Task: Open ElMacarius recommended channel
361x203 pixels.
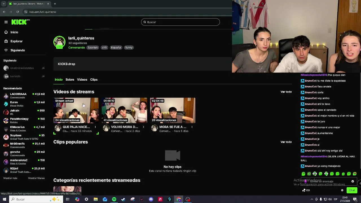Action: pyautogui.click(x=24, y=129)
